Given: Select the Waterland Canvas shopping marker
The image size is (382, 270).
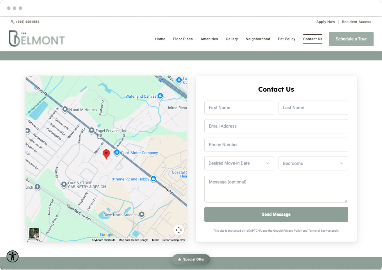Looking at the screenshot, I should [x=160, y=96].
